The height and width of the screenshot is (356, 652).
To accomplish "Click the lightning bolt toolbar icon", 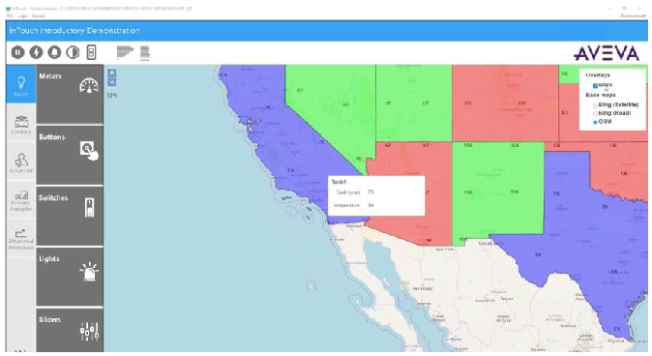I will pyautogui.click(x=36, y=52).
